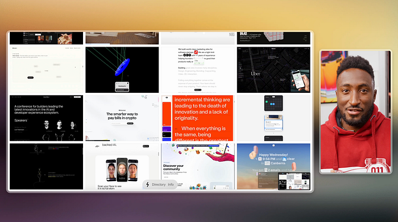398x222 pixels.
Task: Open the 'A conference for builders' Speakers thumbnail
Action: 47,118
